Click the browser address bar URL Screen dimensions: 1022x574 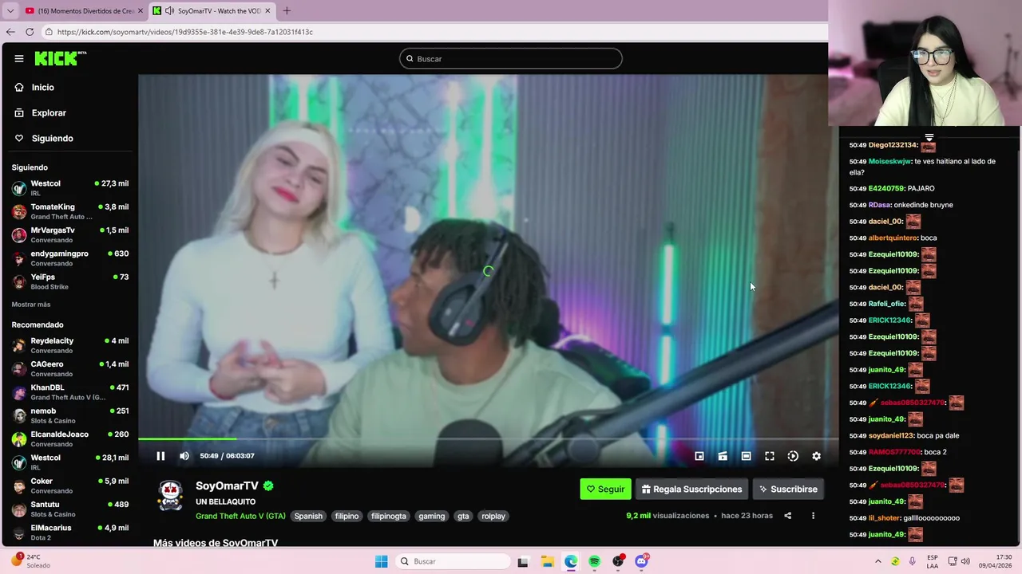185,32
